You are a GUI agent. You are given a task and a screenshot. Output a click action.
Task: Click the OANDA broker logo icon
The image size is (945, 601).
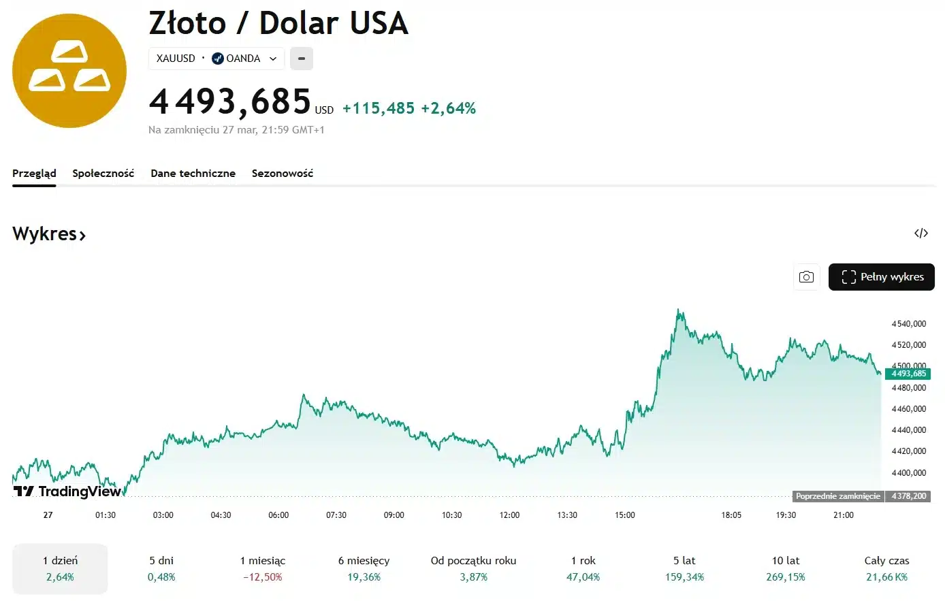[x=218, y=59]
